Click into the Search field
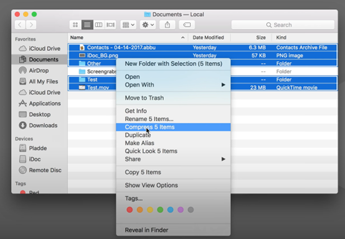This screenshot has height=239, width=345. 283,25
